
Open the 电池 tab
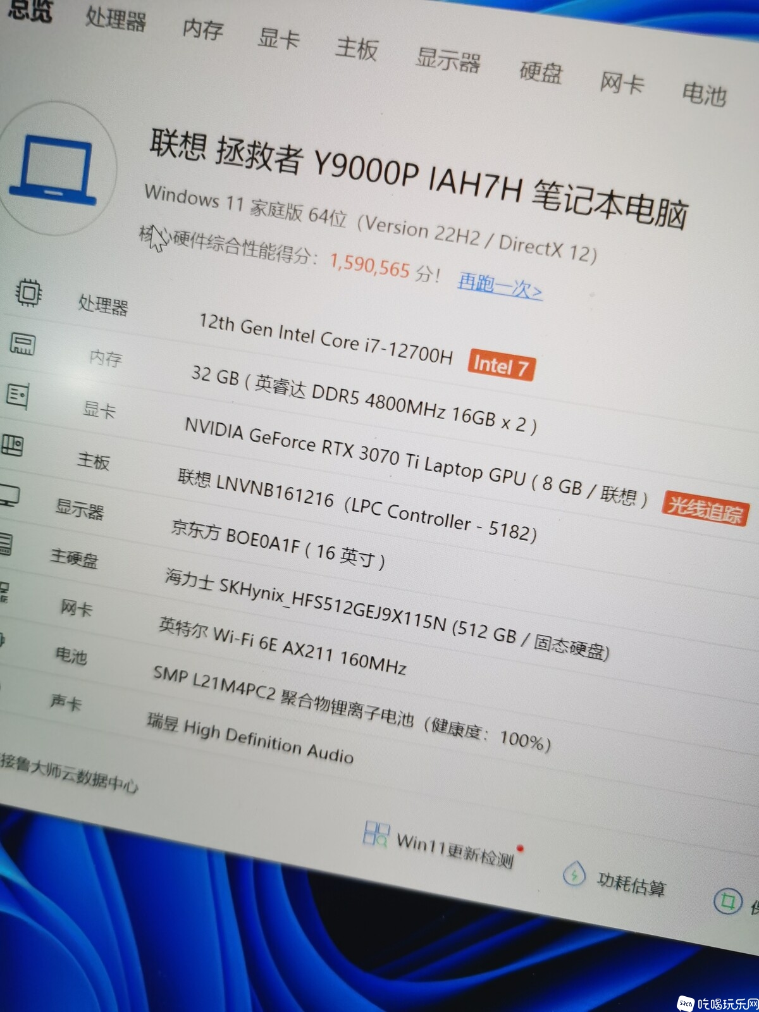point(704,94)
